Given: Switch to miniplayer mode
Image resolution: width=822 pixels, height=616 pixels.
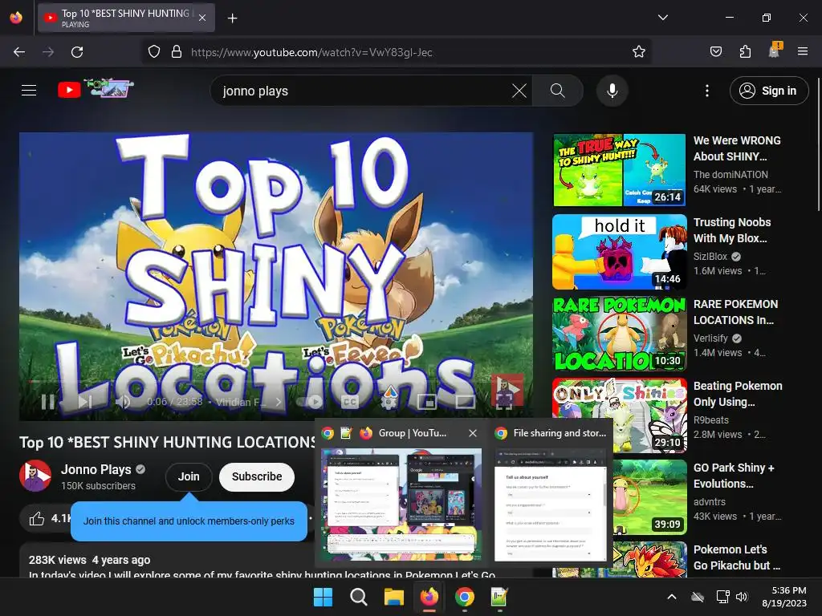Looking at the screenshot, I should tap(427, 402).
